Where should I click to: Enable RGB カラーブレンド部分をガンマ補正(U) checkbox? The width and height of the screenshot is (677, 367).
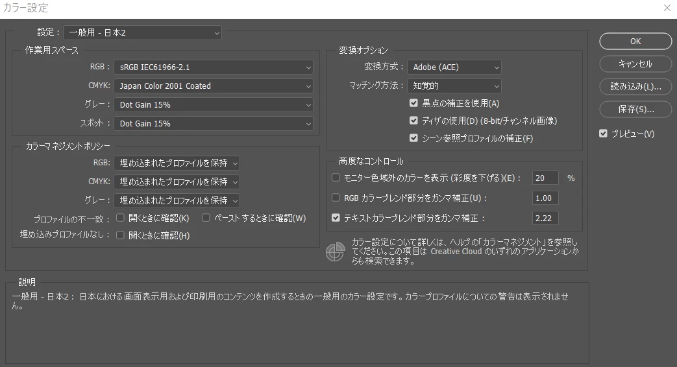coord(336,198)
